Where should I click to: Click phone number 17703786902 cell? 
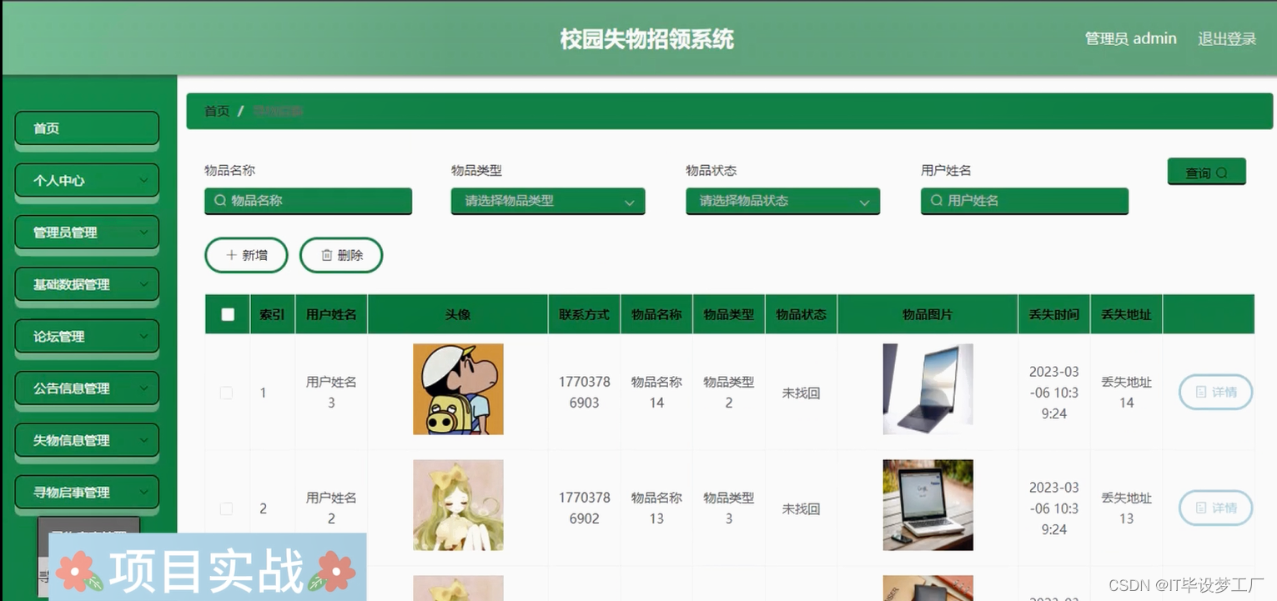(x=584, y=508)
